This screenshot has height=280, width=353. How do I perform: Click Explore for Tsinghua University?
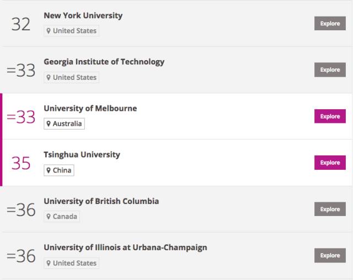tap(330, 163)
